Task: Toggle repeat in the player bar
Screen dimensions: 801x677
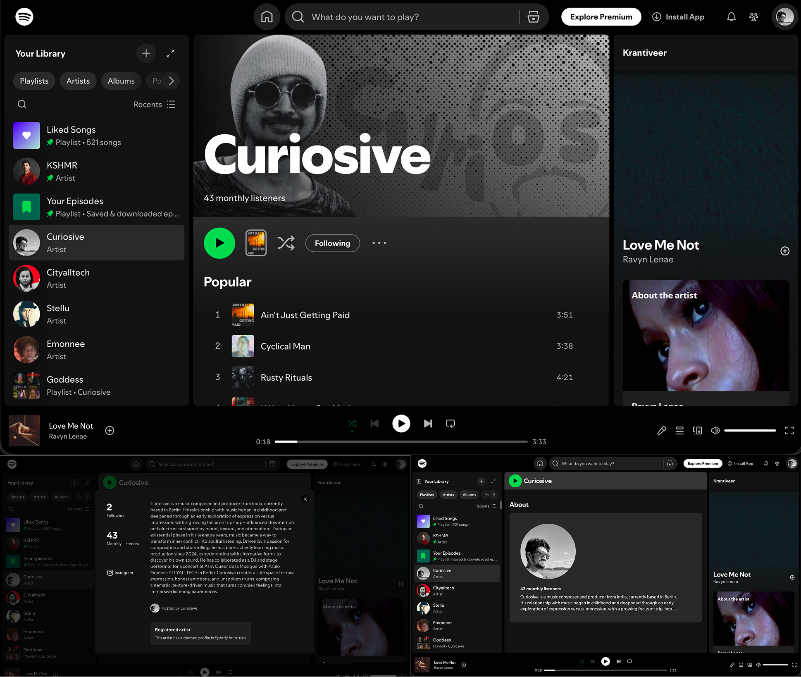Action: [x=451, y=424]
